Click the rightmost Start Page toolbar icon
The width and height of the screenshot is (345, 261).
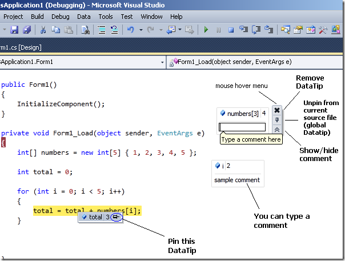[x=336, y=30]
